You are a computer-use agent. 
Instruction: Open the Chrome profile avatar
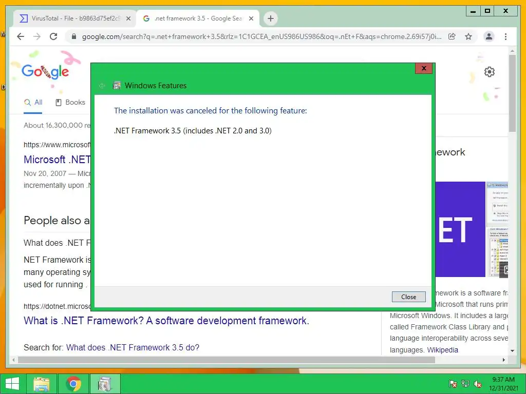coord(489,36)
